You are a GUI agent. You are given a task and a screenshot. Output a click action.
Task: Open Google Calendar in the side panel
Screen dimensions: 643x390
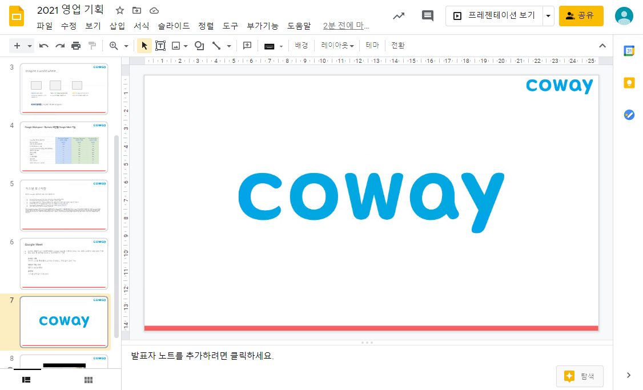tap(629, 51)
